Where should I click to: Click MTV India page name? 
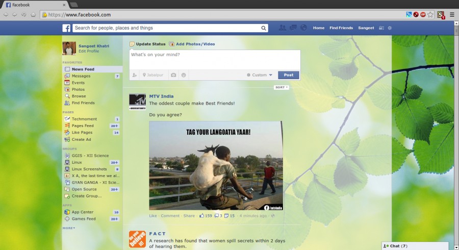(161, 96)
